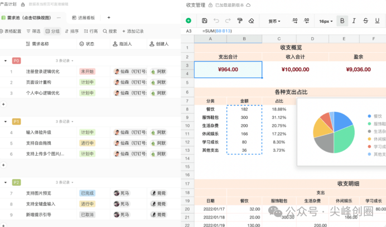Toggle italic formatting

tap(354, 21)
